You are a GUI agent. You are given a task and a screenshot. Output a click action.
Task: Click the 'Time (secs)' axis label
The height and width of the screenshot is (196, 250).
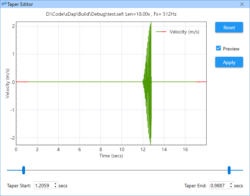pos(111,156)
